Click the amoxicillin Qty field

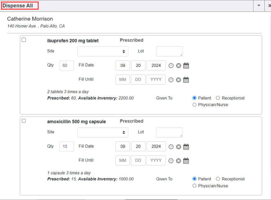[66, 147]
